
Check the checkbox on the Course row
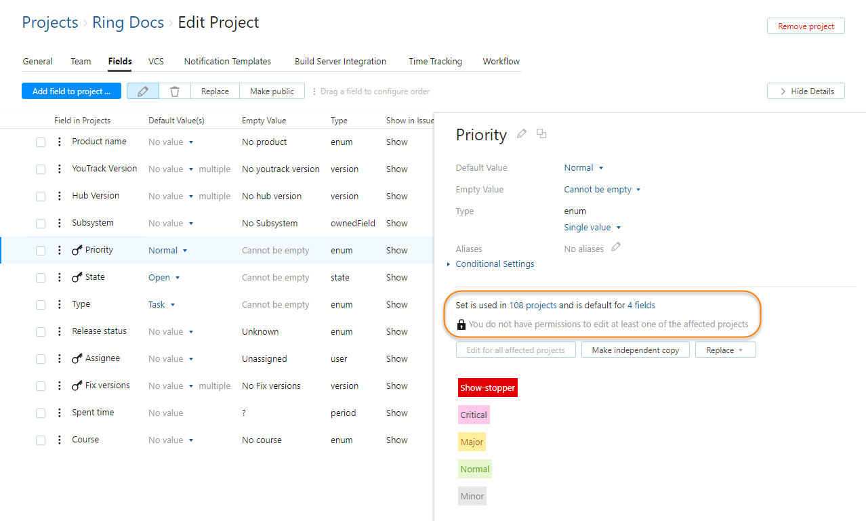click(40, 439)
